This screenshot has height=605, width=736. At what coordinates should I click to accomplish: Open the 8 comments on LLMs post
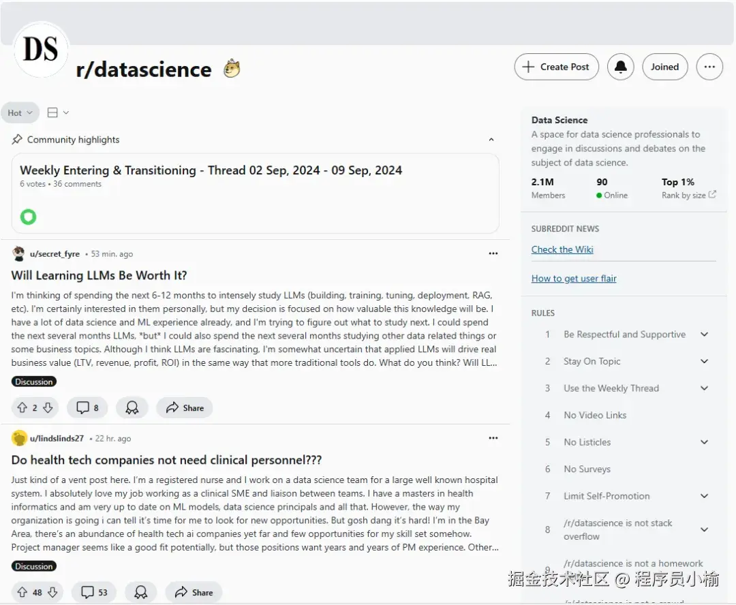[87, 407]
